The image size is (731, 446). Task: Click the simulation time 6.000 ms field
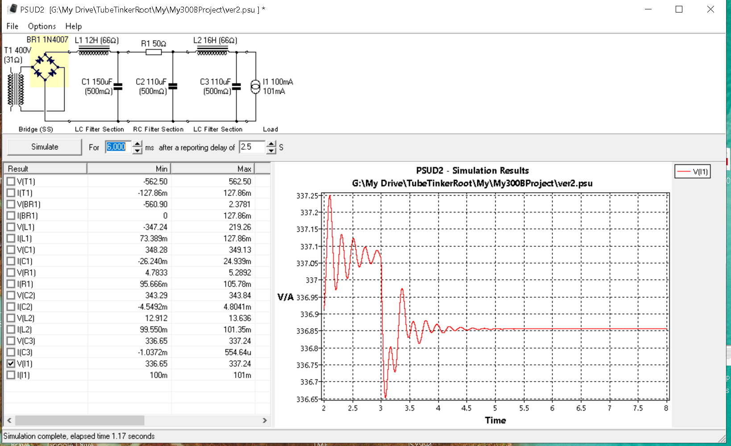point(118,147)
